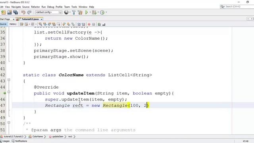The image size is (254, 143).
Task: Switch to History view
Action: tap(13, 24)
